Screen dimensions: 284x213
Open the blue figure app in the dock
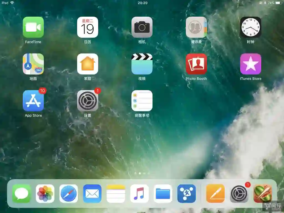(x=187, y=194)
